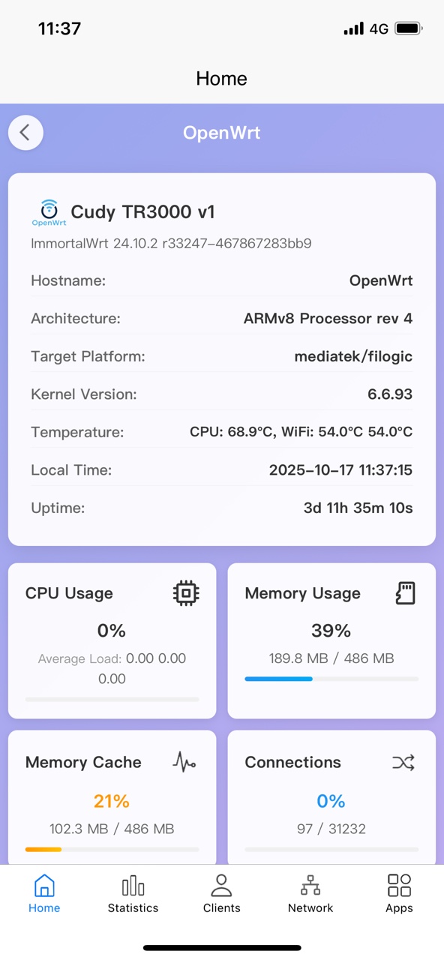Click the shuffle icon on Connections card
This screenshot has width=444, height=960.
pyautogui.click(x=403, y=762)
